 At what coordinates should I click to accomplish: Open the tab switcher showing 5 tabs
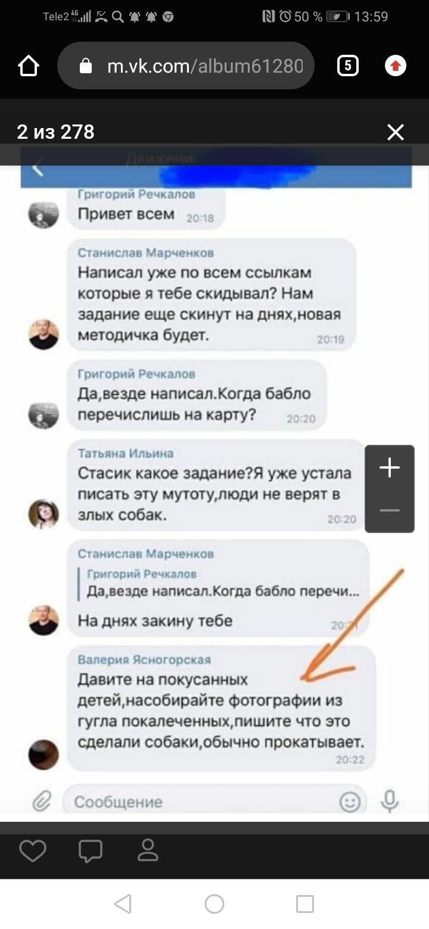tap(347, 66)
